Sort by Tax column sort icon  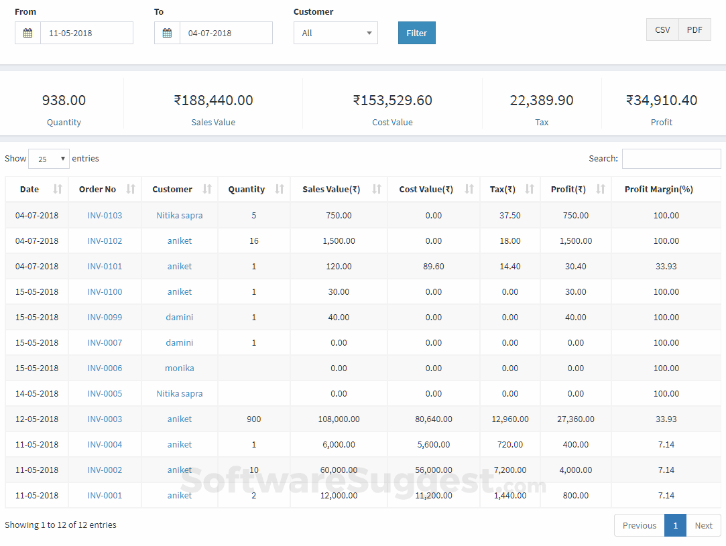(x=530, y=189)
